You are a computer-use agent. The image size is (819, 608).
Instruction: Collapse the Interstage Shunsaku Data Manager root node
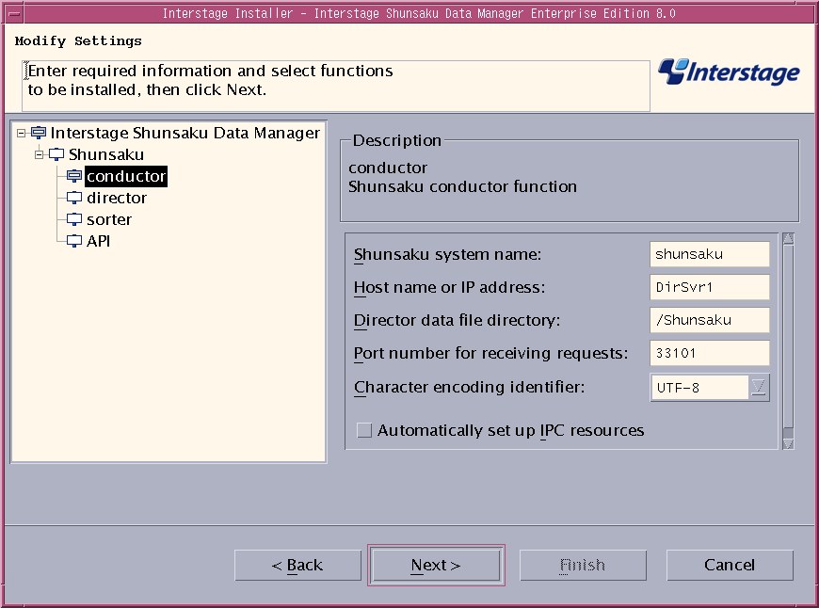(x=21, y=134)
